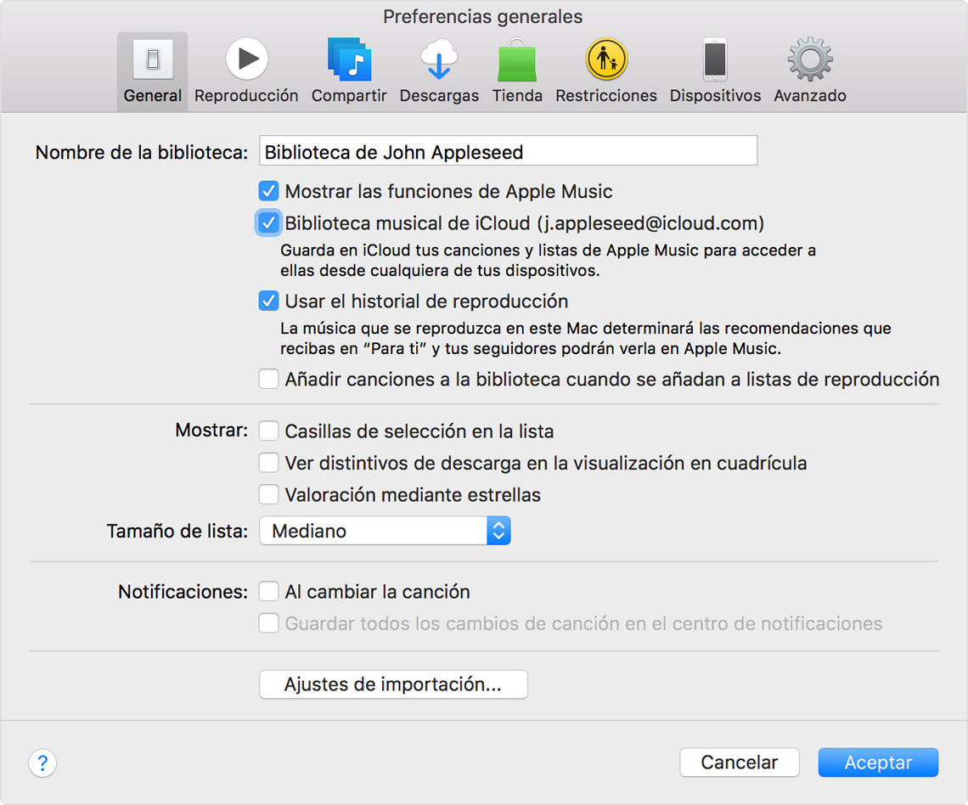968x805 pixels.
Task: Open the Compartir music sharing icon
Action: (x=349, y=59)
